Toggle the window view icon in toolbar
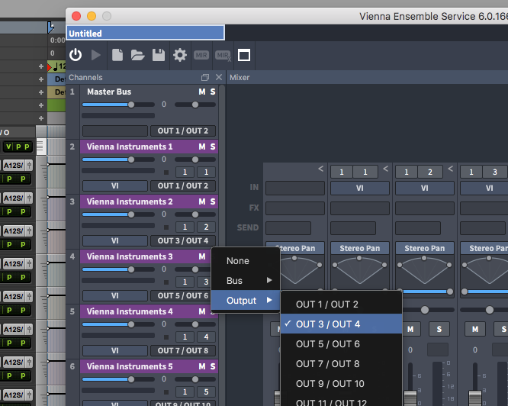Screen dimensions: 508x406 click(x=244, y=55)
